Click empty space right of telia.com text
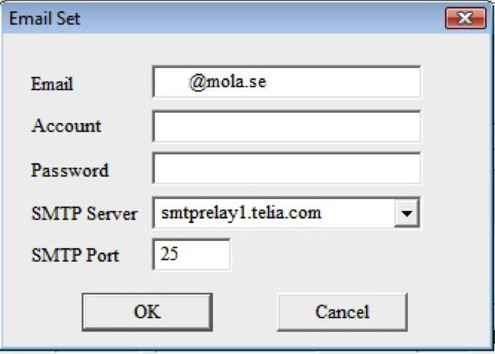Viewport: 495px width, 354px height. [358, 212]
